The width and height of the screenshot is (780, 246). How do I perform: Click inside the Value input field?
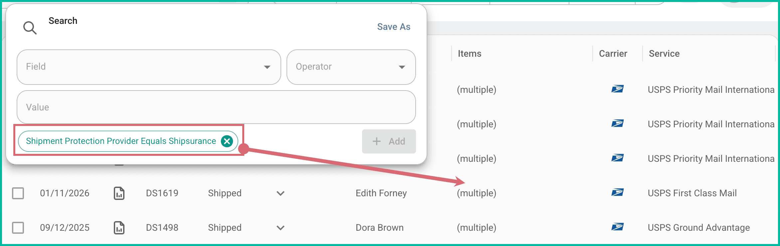(216, 107)
